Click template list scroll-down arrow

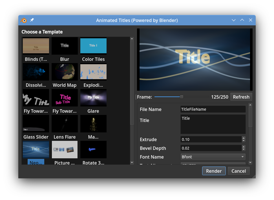(x=132, y=163)
